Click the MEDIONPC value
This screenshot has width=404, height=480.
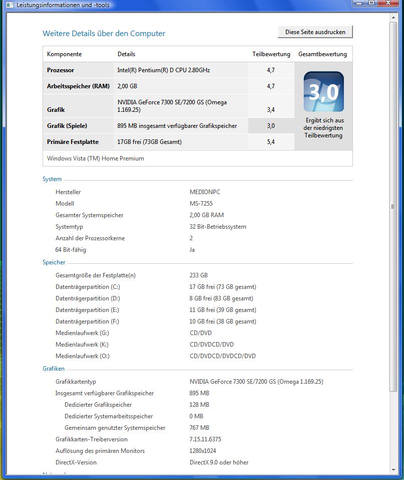(205, 192)
